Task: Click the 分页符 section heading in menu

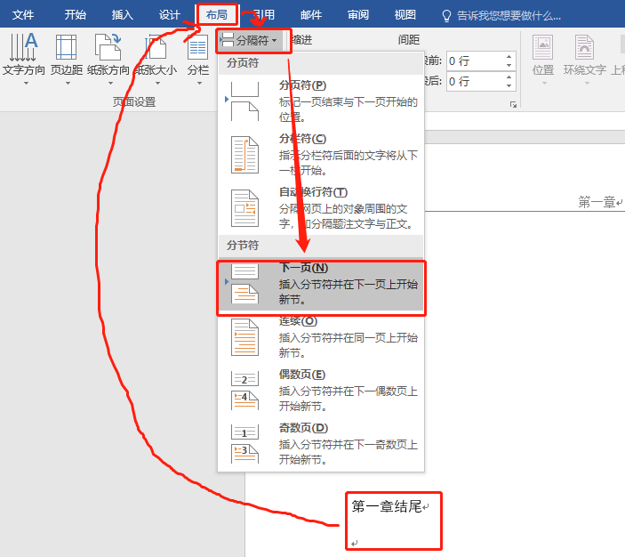Action: (243, 62)
